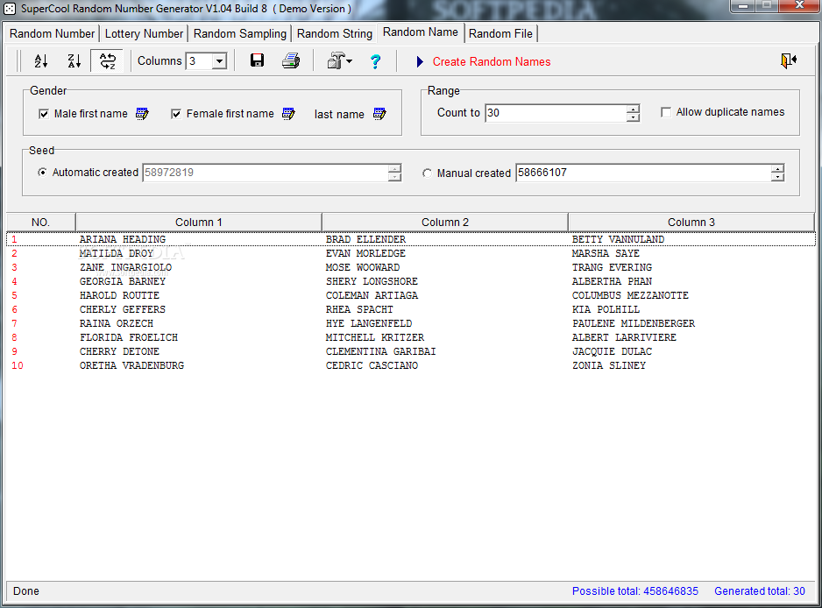Click the Automatic created seed field
The height and width of the screenshot is (608, 822).
click(x=266, y=173)
